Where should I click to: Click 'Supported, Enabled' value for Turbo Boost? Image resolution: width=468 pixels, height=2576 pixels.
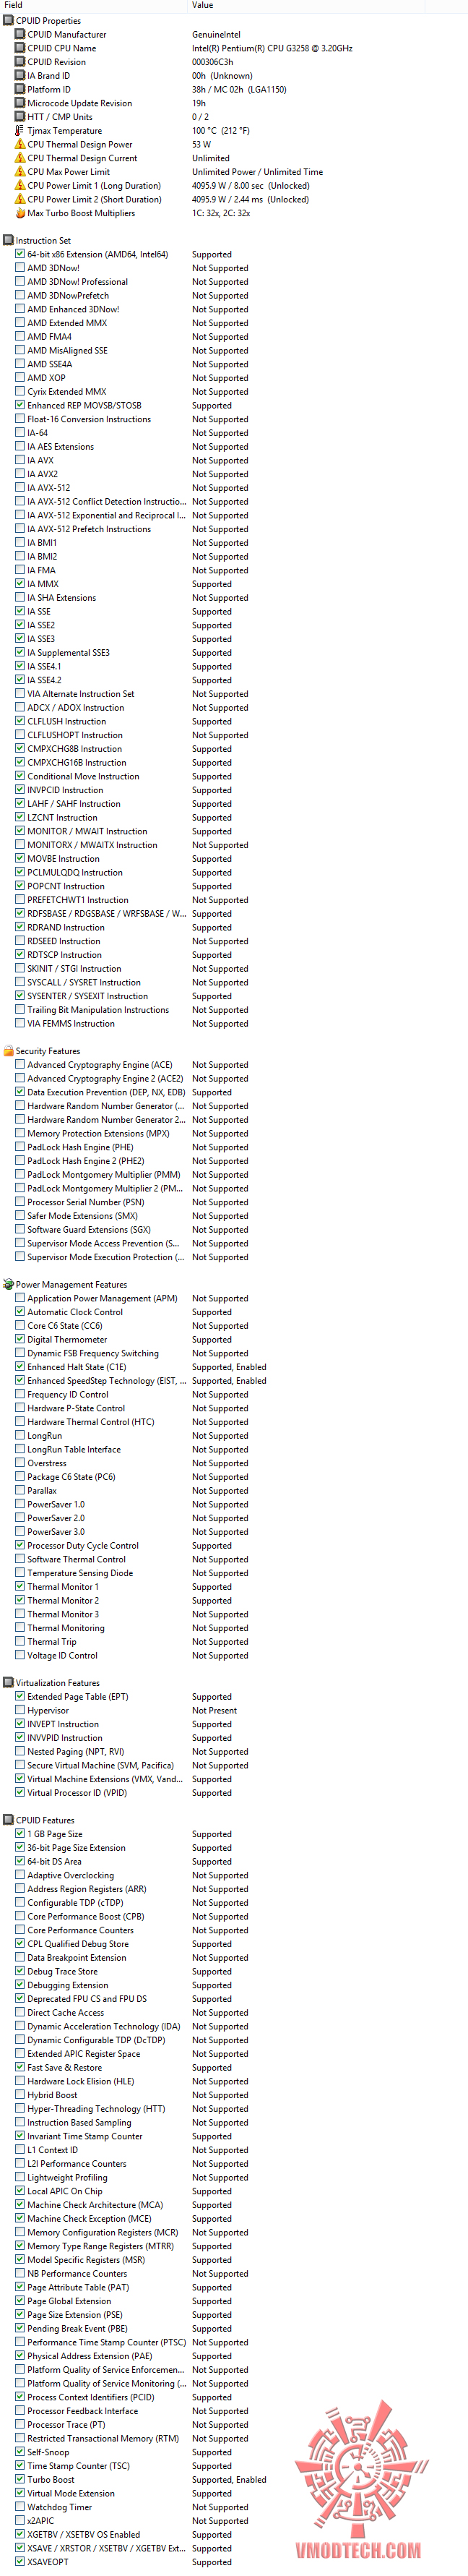coord(229,2479)
